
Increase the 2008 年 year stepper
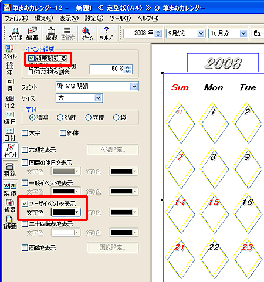[158, 31]
